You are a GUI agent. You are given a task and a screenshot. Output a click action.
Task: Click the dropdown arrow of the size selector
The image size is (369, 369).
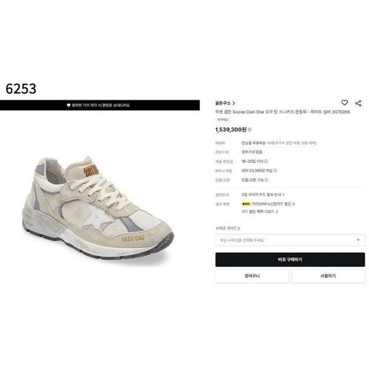[358, 240]
